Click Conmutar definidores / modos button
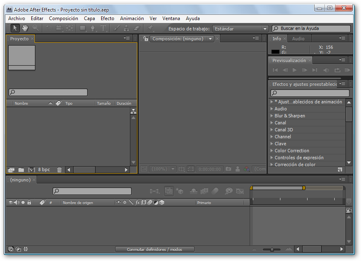 pos(154,249)
